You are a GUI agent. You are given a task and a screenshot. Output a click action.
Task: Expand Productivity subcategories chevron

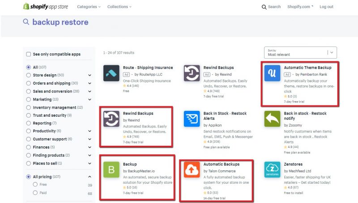[90, 131]
